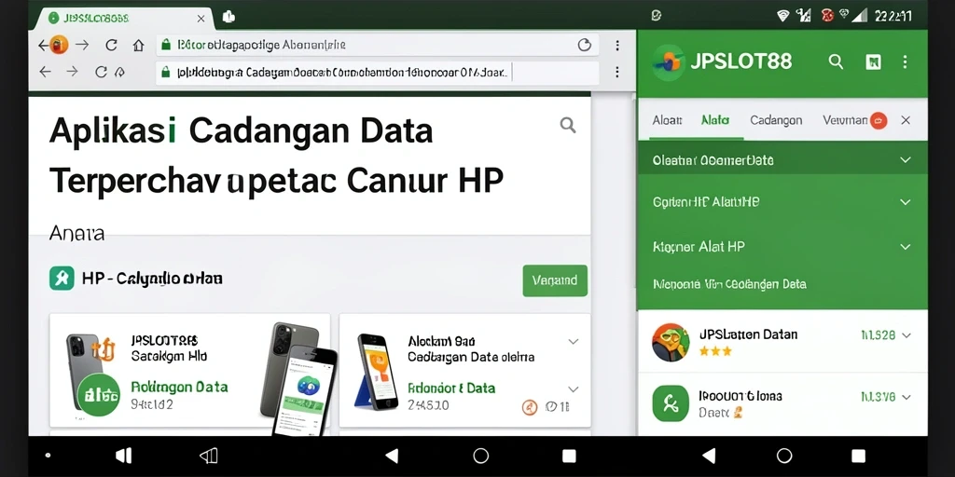
Task: Click the red badge next to 'Veiwman'
Action: [x=879, y=121]
